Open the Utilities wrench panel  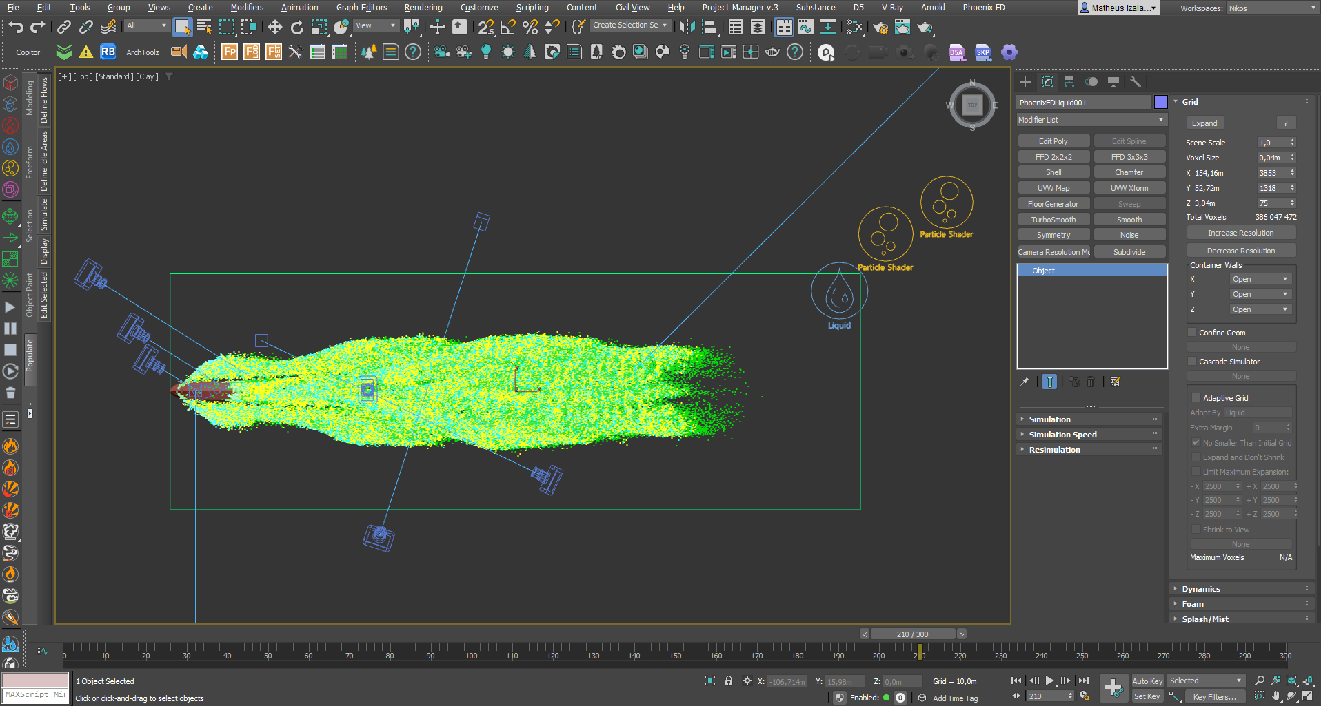point(1136,82)
